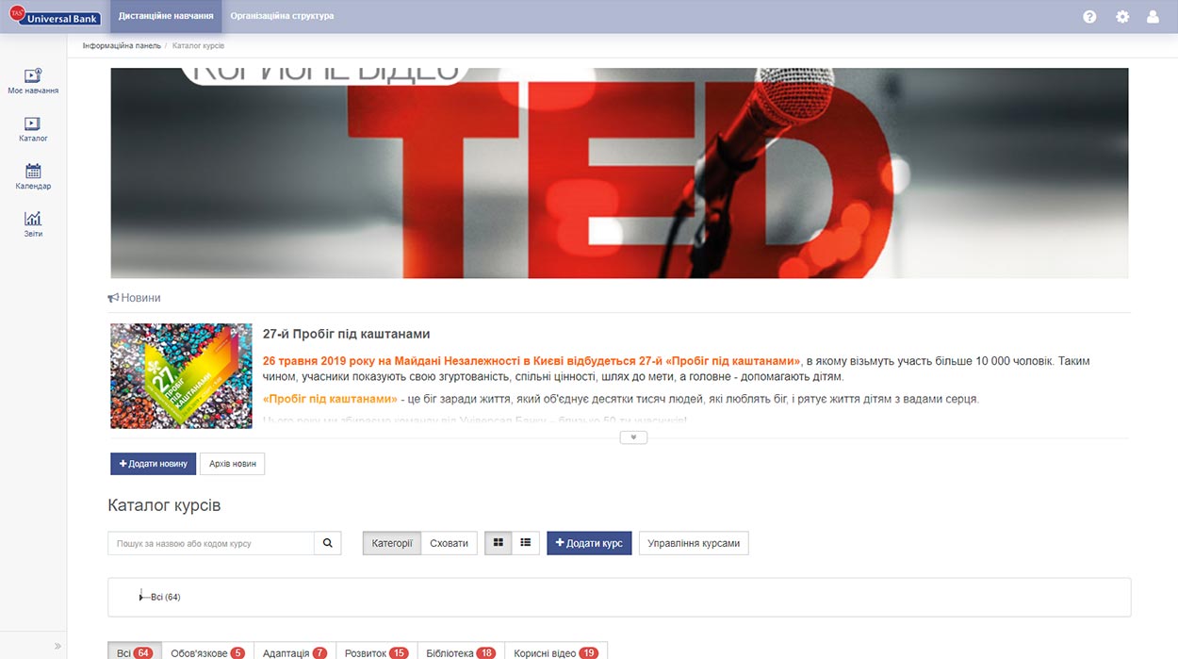
Task: Click the Каталог курсів breadcrumb text
Action: (198, 45)
